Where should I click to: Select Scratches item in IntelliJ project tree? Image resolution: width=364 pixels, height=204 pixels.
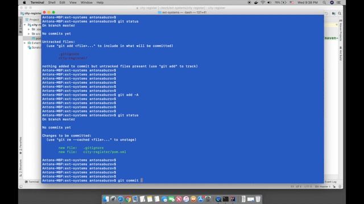point(34,48)
